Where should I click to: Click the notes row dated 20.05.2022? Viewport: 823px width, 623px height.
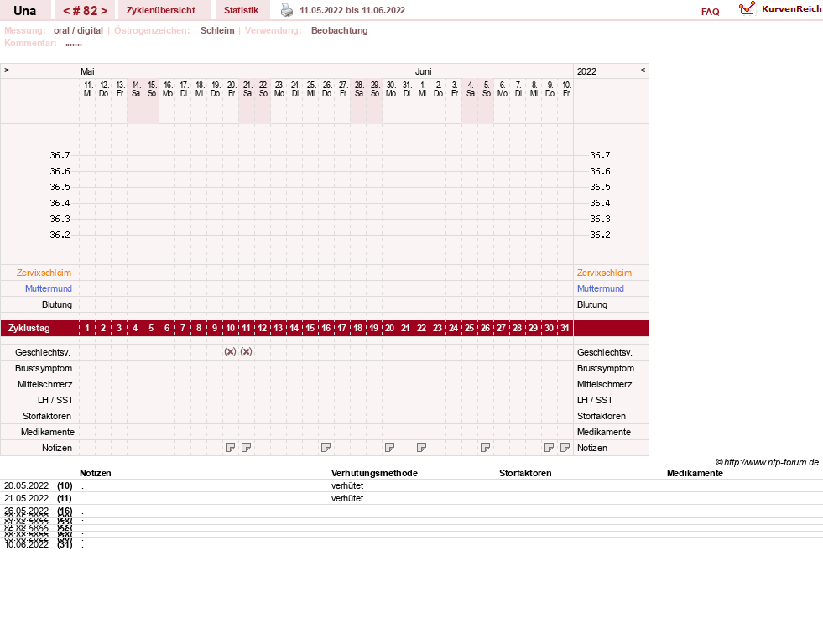(411, 485)
